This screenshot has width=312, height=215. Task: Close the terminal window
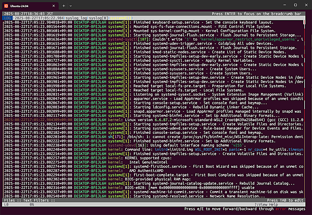click(x=304, y=5)
